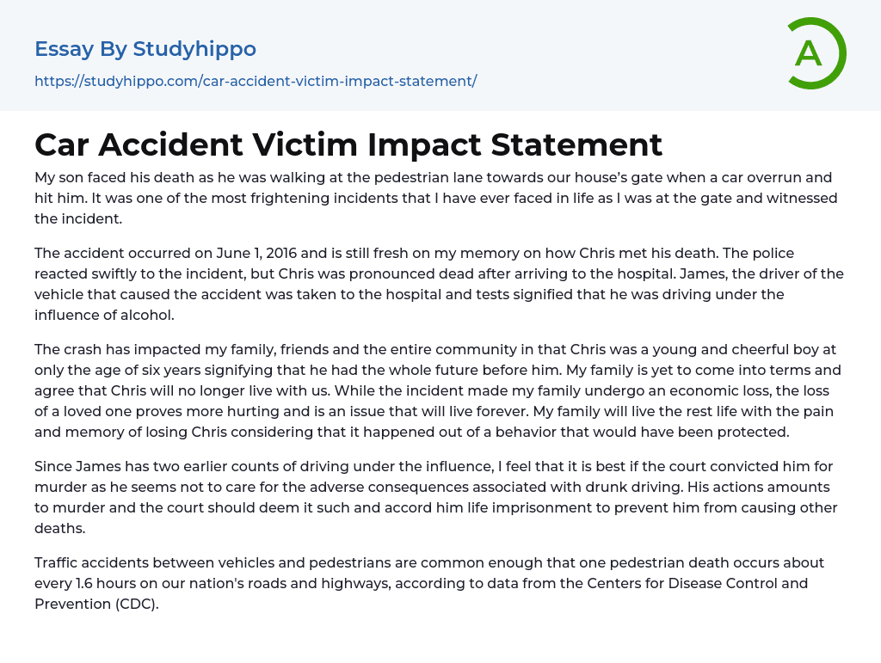Click the "Essay By Studyhippo" header text
This screenshot has height=663, width=881.
pyautogui.click(x=145, y=49)
